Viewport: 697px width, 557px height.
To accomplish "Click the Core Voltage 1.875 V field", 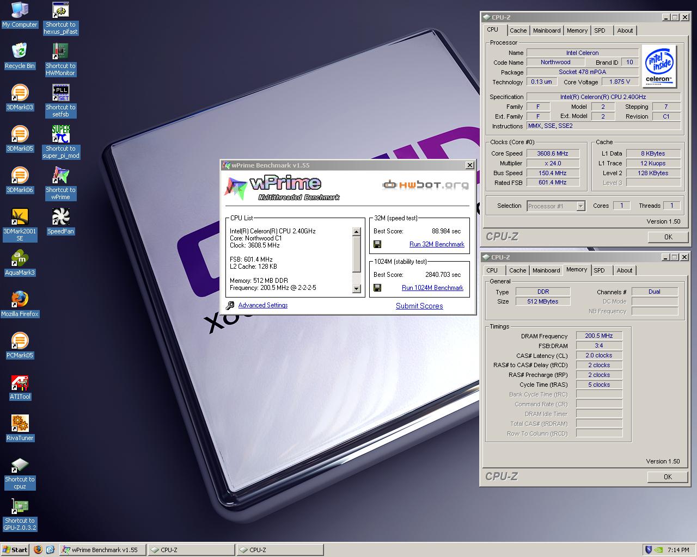I will coord(620,82).
